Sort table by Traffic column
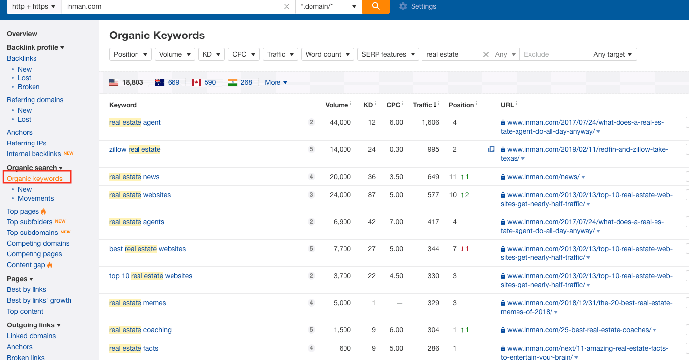This screenshot has width=689, height=360. coord(425,105)
